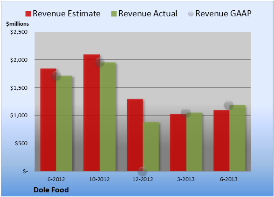Select the green actual bar for 10-2012
The width and height of the screenshot is (274, 197).
[108, 117]
